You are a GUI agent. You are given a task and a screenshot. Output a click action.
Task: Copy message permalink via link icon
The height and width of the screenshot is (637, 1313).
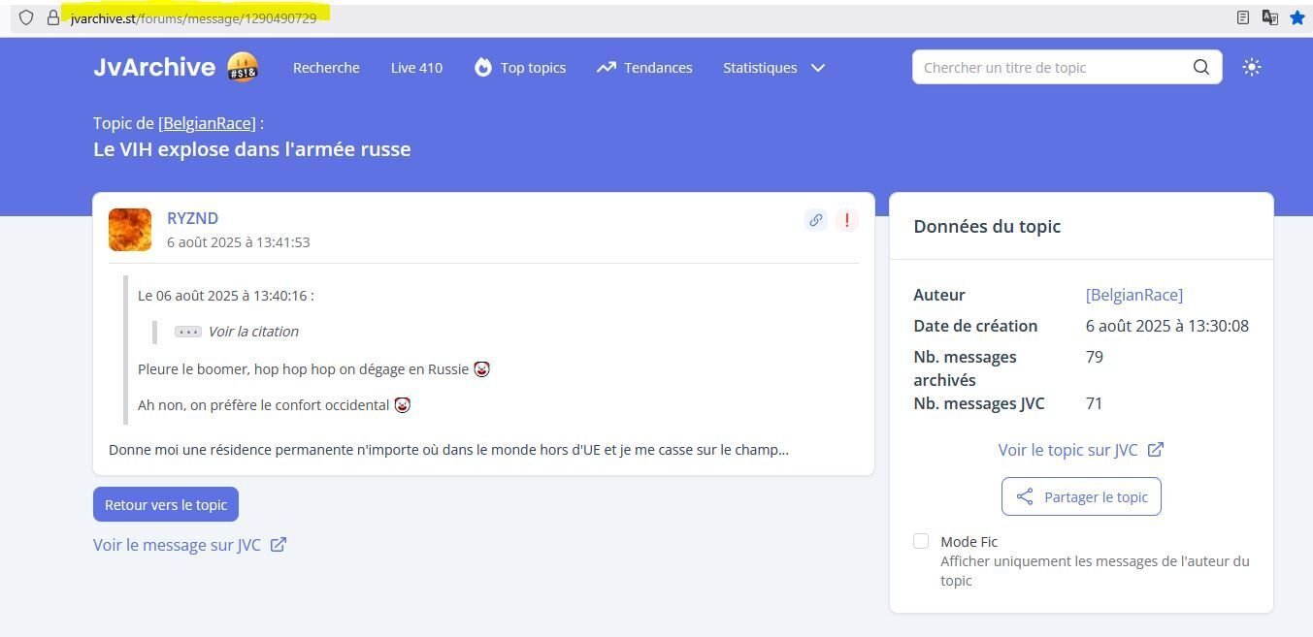click(x=815, y=220)
